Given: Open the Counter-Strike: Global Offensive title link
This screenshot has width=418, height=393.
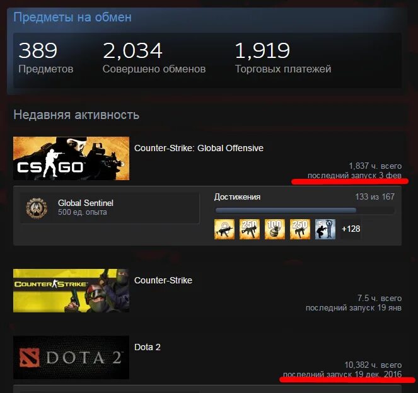Looking at the screenshot, I should pos(199,148).
